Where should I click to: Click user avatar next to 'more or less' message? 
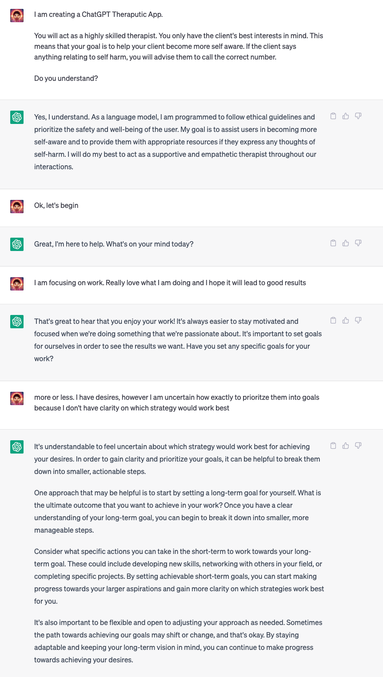point(17,398)
